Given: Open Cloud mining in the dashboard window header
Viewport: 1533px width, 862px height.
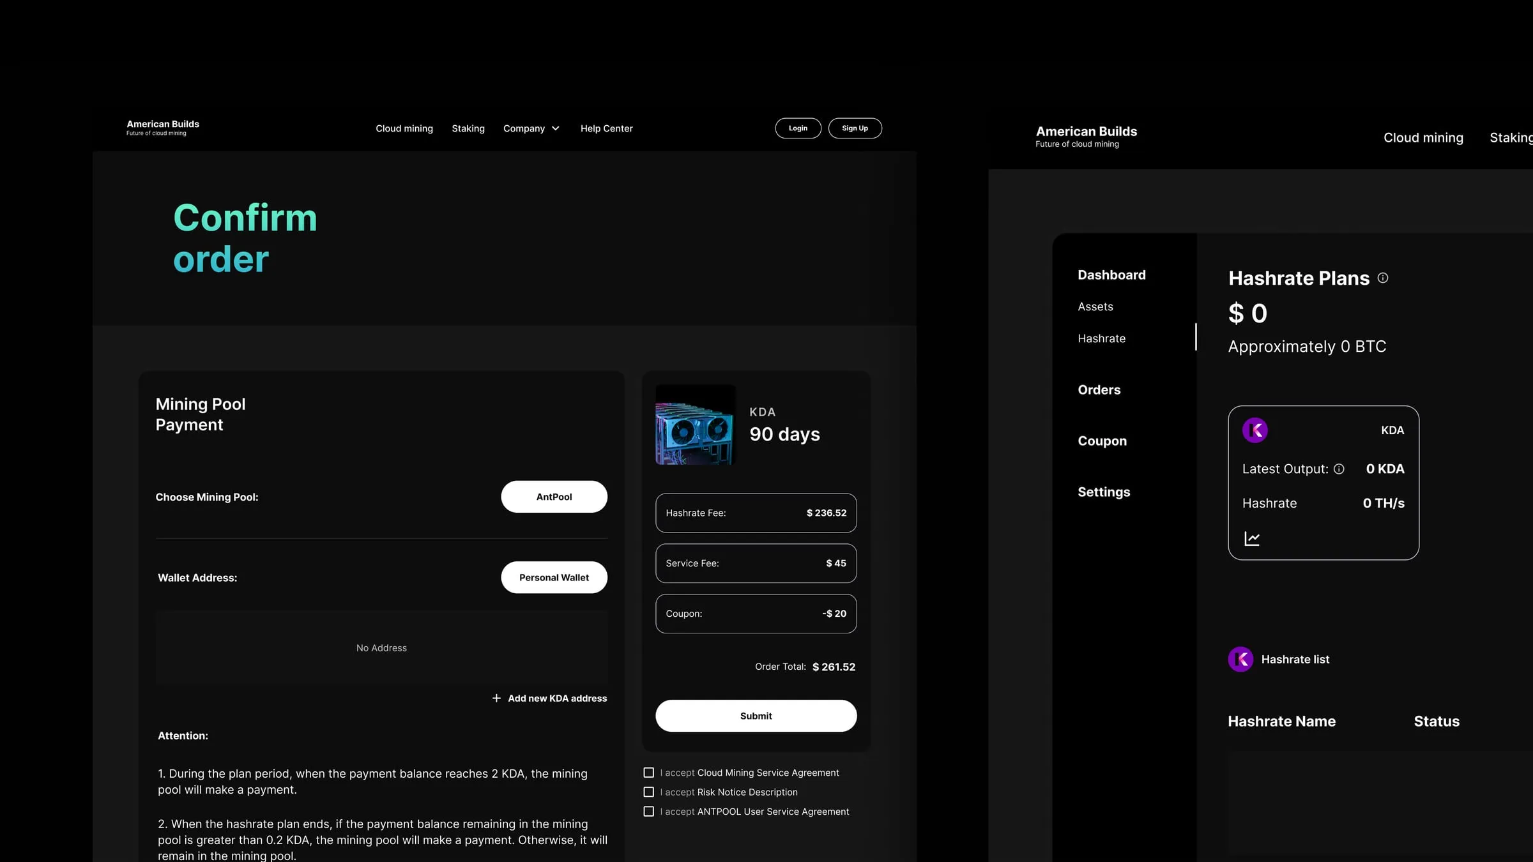Looking at the screenshot, I should click(1423, 137).
